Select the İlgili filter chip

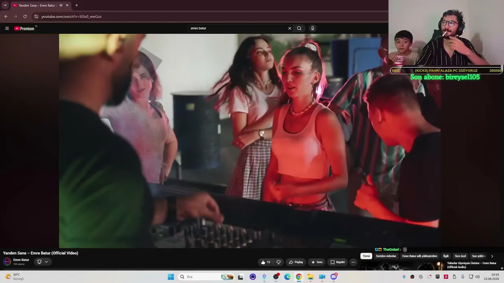point(446,256)
